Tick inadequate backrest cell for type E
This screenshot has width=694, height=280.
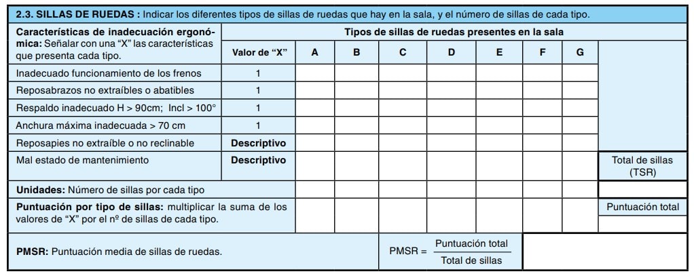pyautogui.click(x=499, y=108)
